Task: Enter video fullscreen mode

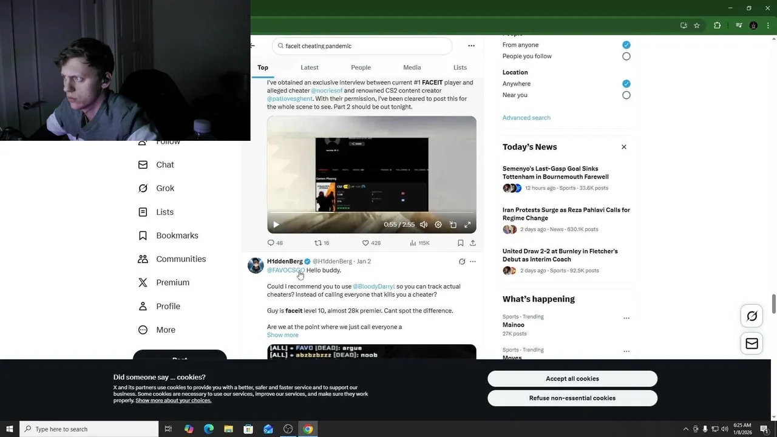Action: click(467, 225)
